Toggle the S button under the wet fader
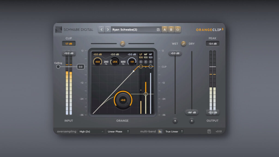 (175, 121)
